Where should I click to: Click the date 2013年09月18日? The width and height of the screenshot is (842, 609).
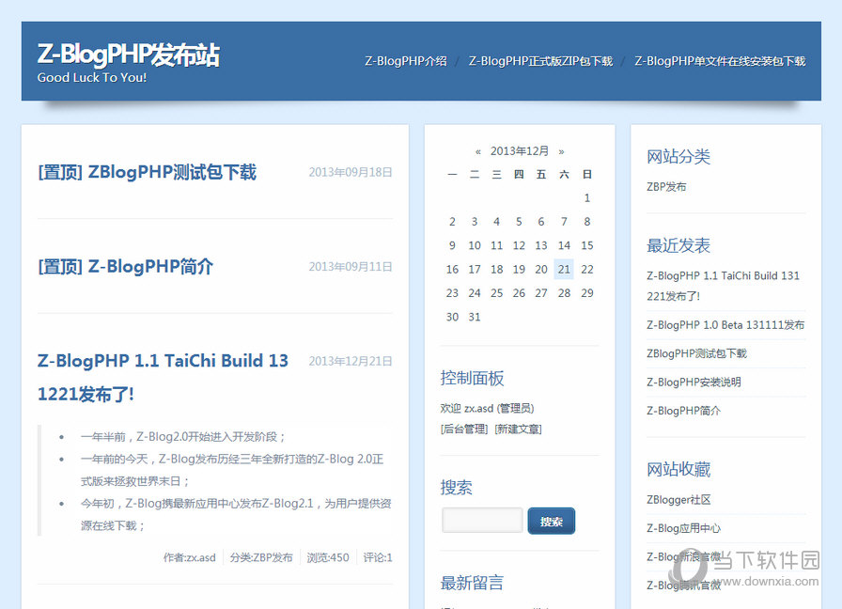pyautogui.click(x=351, y=172)
